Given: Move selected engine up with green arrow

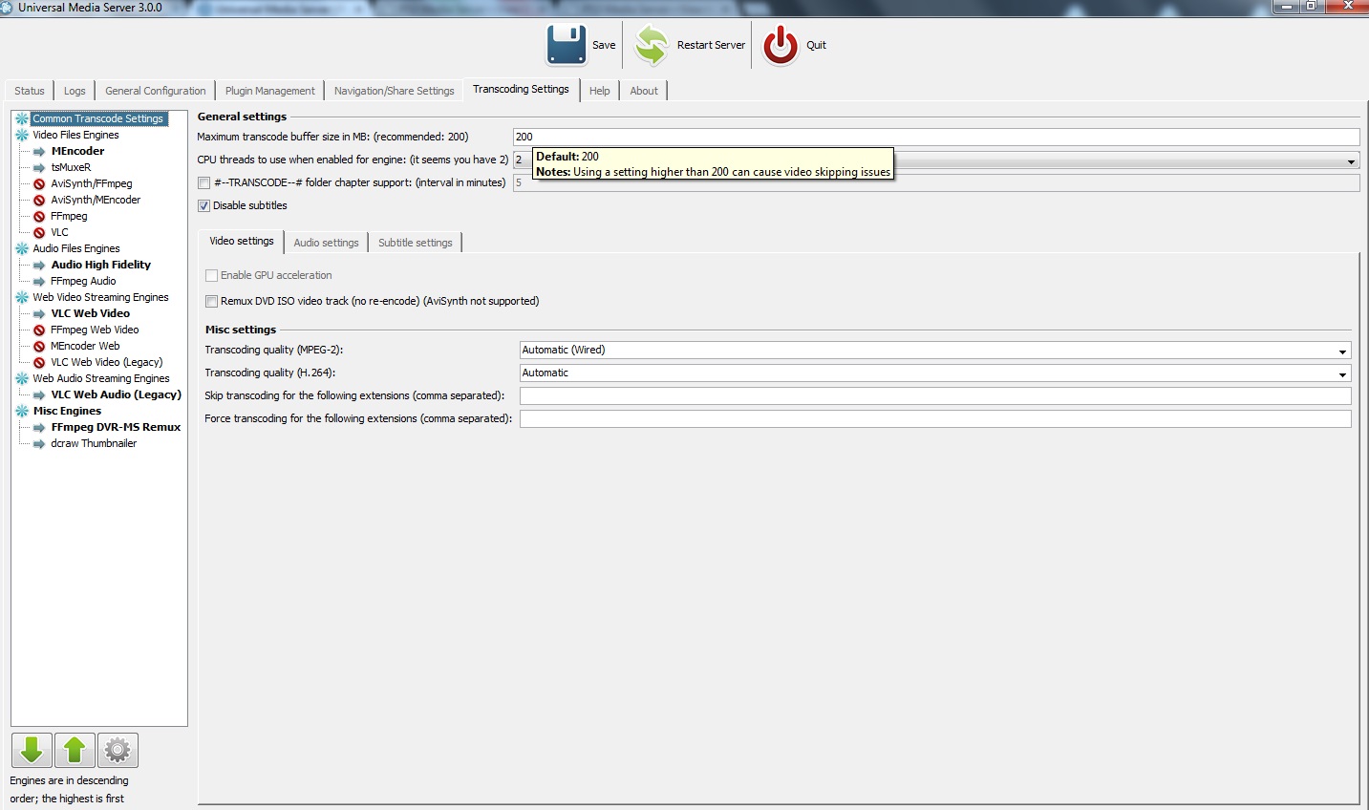Looking at the screenshot, I should click(x=75, y=751).
